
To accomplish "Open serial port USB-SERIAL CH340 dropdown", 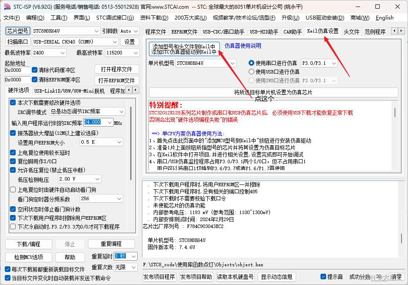I will pos(75,42).
